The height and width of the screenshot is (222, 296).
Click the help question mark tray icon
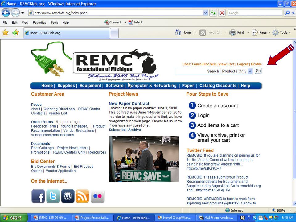tap(242, 218)
